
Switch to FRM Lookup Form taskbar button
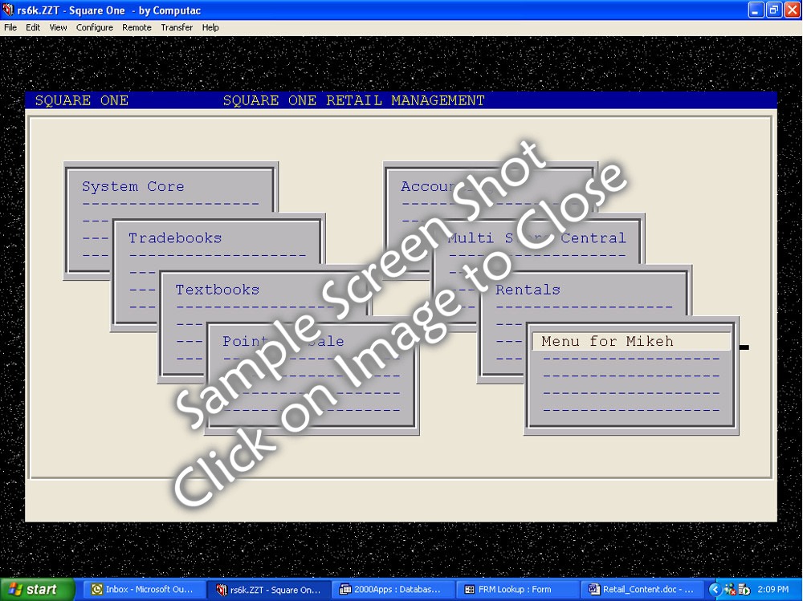tap(516, 590)
